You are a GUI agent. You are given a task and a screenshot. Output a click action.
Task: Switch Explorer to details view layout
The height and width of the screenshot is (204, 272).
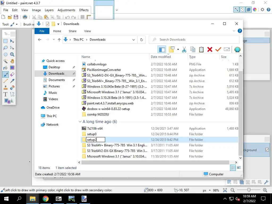(233, 168)
